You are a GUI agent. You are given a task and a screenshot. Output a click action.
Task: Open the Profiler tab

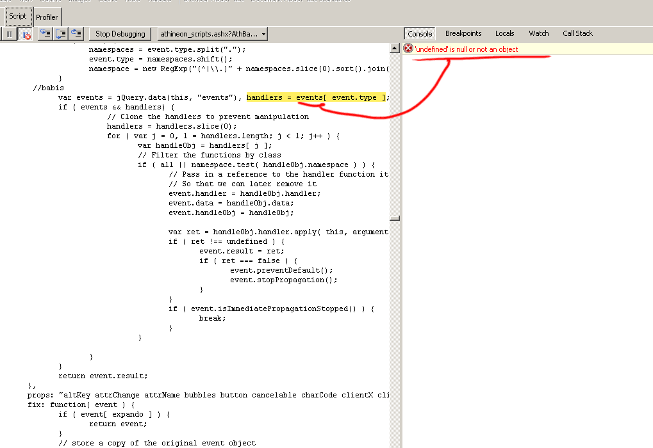coord(46,17)
